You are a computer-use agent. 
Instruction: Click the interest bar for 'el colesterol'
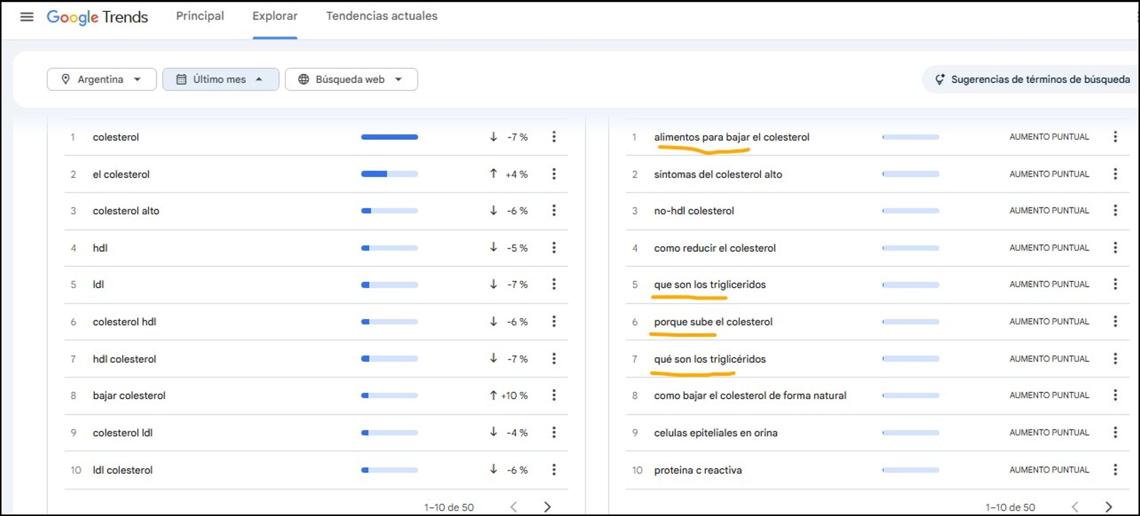tap(390, 174)
